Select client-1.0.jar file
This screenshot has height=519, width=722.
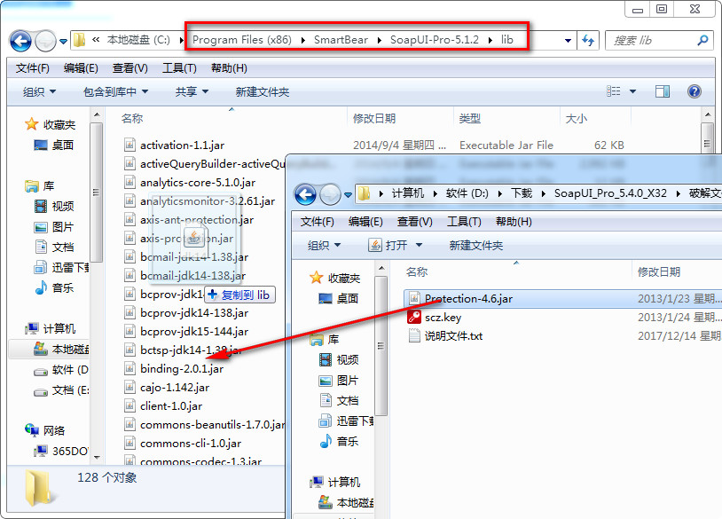click(171, 405)
